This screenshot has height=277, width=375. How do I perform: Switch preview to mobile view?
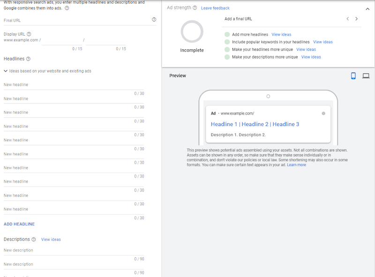pyautogui.click(x=353, y=75)
